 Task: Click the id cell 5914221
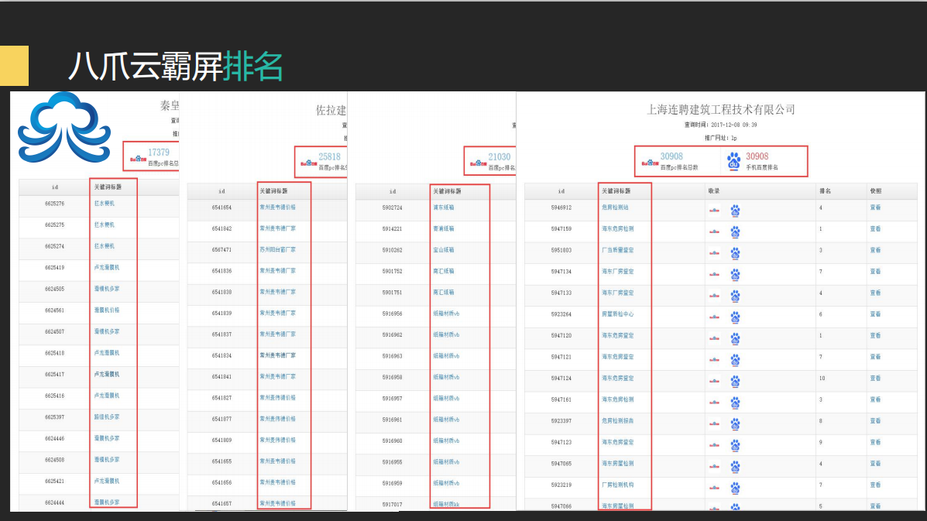[x=392, y=228]
